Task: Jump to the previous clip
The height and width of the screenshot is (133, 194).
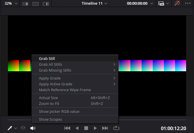Action: 67,128
